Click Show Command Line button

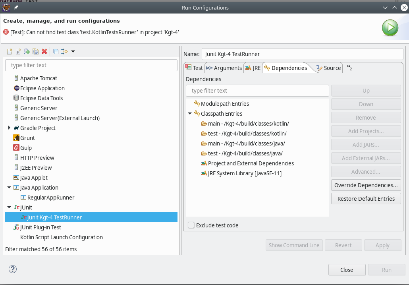(x=294, y=245)
